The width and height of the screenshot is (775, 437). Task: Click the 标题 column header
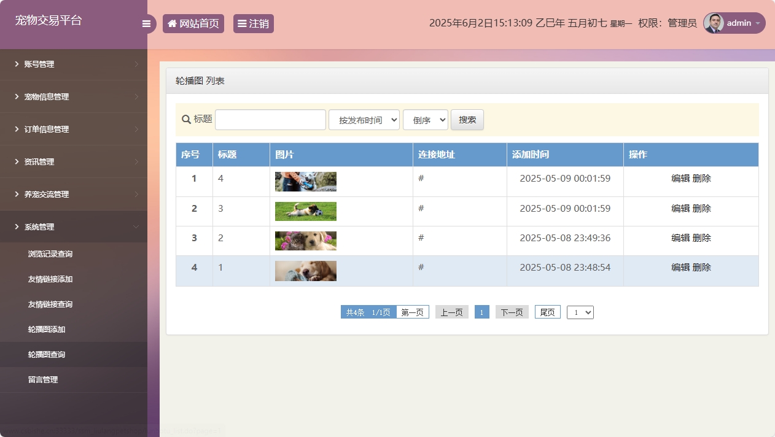[241, 155]
